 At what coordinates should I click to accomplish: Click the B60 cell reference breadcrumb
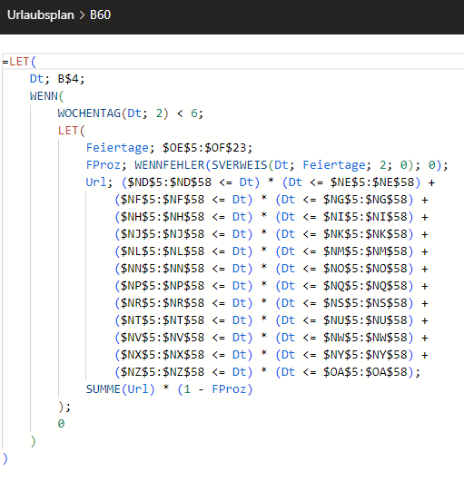click(100, 15)
